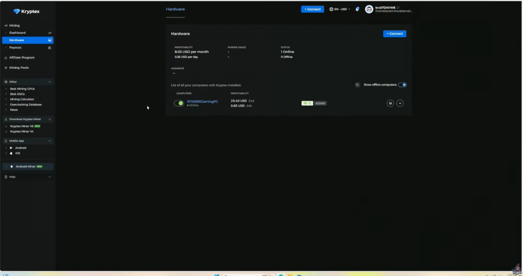Click the Connect button in the Hardware panel
This screenshot has width=523, height=276.
coord(394,34)
